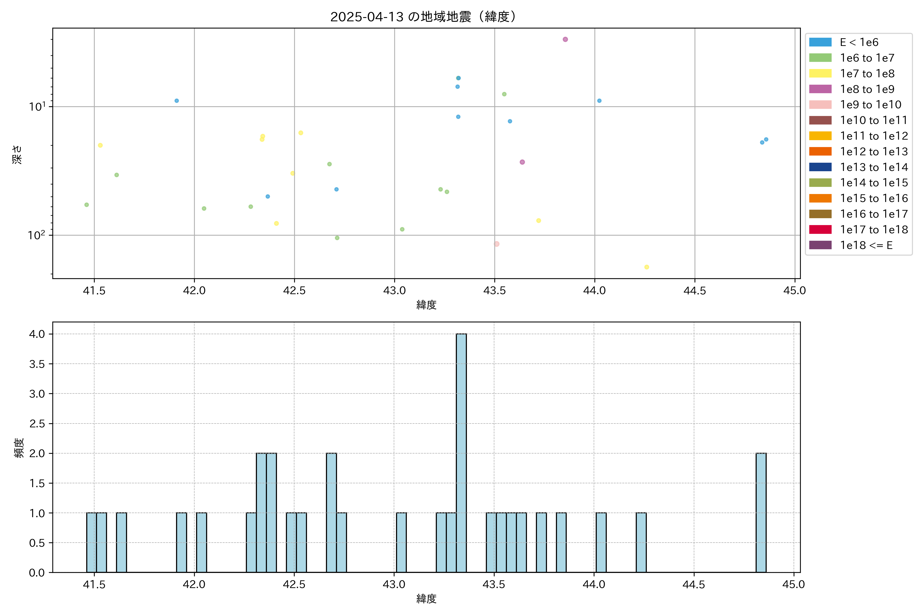Screen dimensions: 924x616
Task: Click the histogram bar near latitude 44.8
Action: pos(761,512)
